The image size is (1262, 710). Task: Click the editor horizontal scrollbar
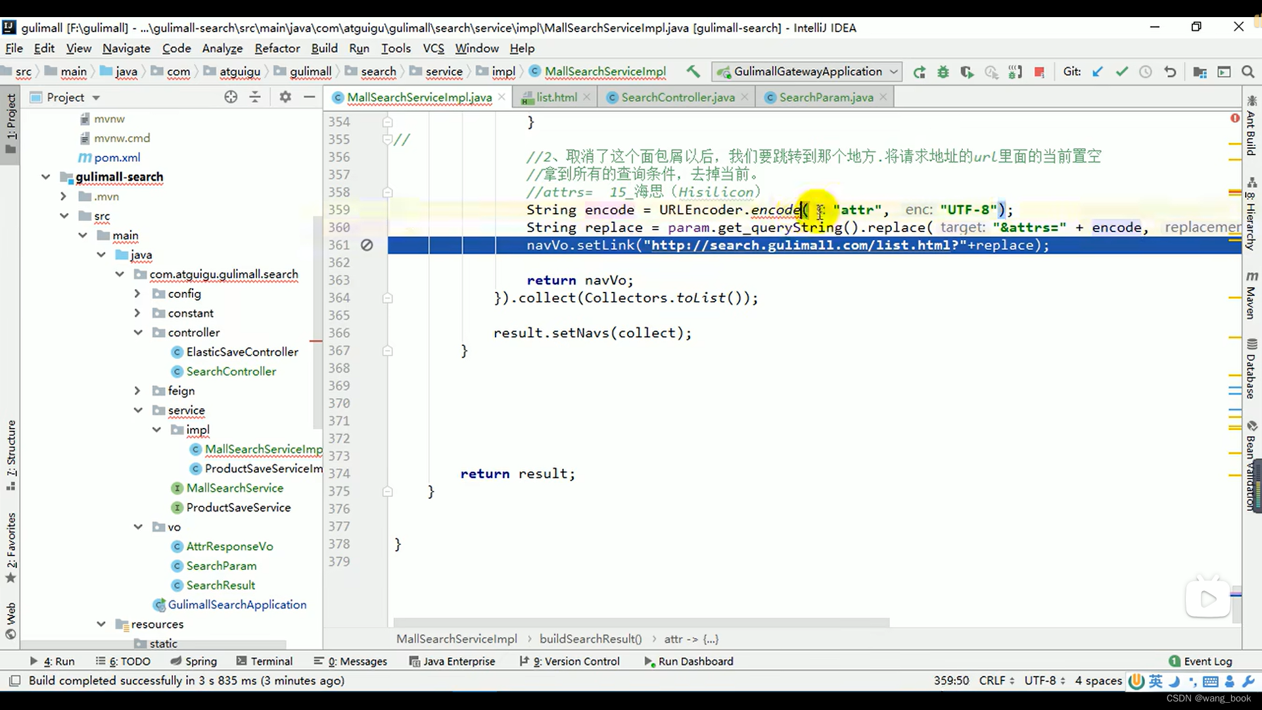click(x=641, y=622)
